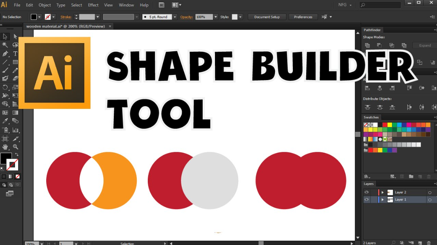437x245 pixels.
Task: Expand Layer 2 contents
Action: 382,193
